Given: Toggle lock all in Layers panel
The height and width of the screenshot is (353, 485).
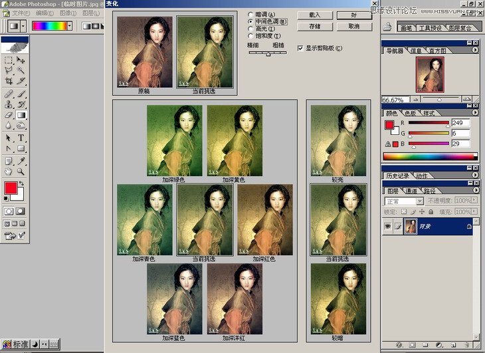Looking at the screenshot, I should [x=431, y=211].
